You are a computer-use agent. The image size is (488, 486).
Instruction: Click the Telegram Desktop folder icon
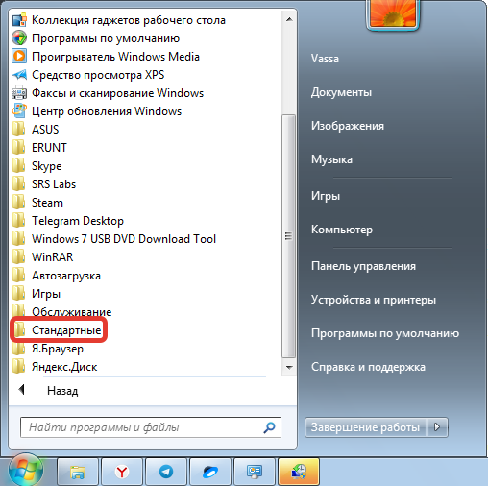coord(19,221)
